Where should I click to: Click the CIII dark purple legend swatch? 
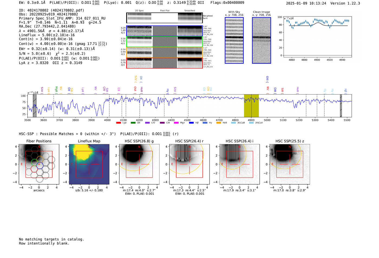(x=162, y=123)
